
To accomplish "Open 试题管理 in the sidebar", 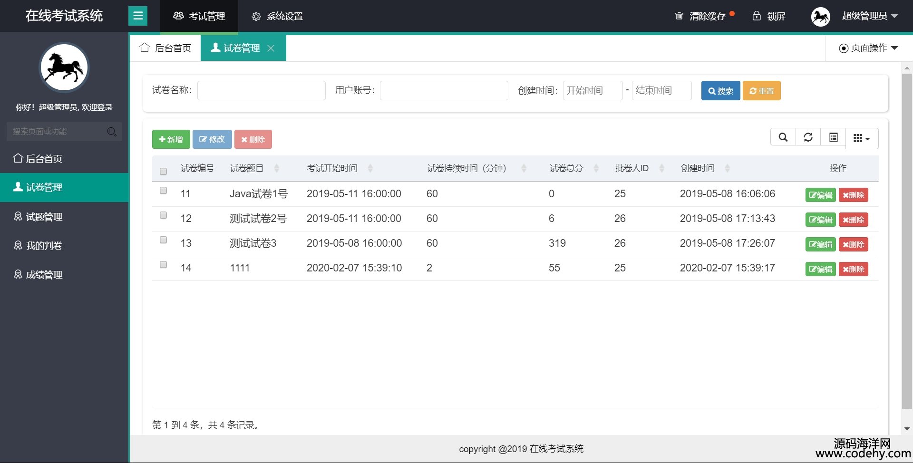I will tap(64, 217).
